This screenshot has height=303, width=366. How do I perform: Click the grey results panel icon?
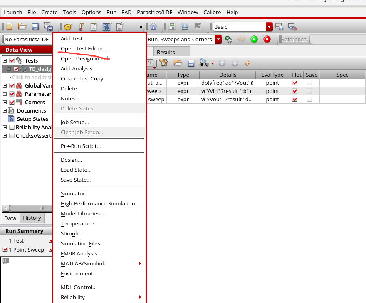click(198, 26)
